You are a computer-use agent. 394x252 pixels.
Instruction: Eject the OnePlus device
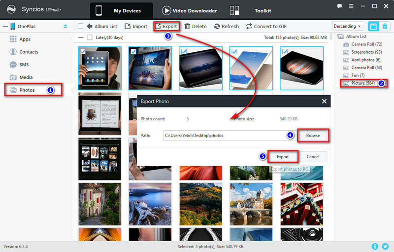click(66, 26)
